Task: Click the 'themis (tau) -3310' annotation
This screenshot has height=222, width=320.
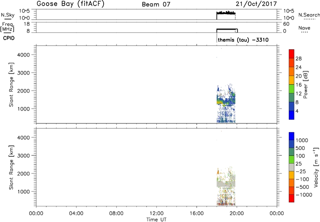Action: point(243,40)
